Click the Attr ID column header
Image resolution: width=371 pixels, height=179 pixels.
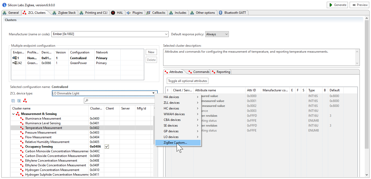click(253, 90)
